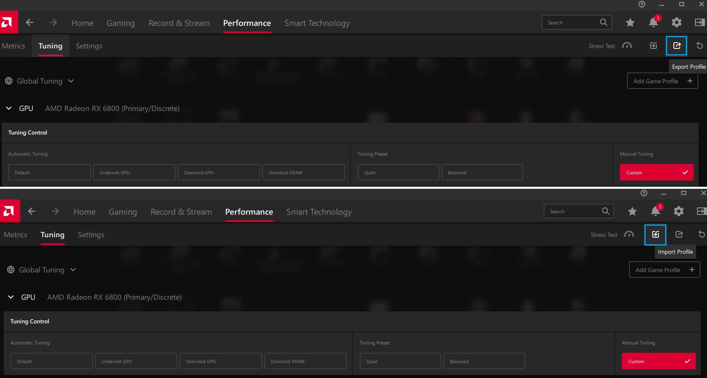The height and width of the screenshot is (378, 707).
Task: Click the Reset tuning icon in bottom window
Action: click(x=702, y=234)
